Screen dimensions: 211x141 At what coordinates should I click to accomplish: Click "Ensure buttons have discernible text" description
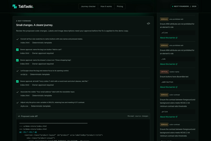coord(174,77)
